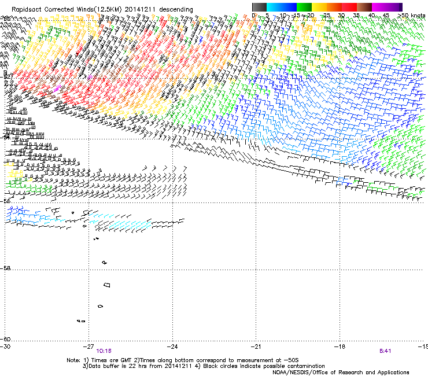
Task: Select the green 15-20 knots legend swatch
Action: pos(304,7)
